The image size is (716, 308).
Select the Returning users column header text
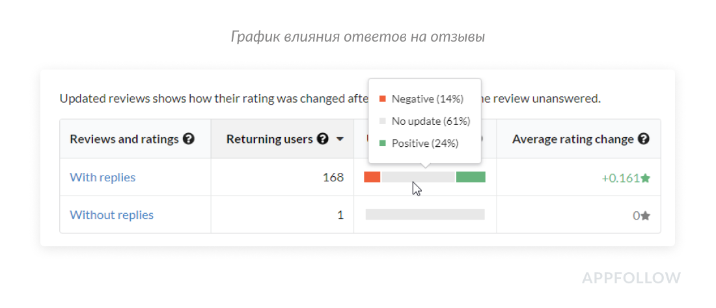pyautogui.click(x=269, y=139)
